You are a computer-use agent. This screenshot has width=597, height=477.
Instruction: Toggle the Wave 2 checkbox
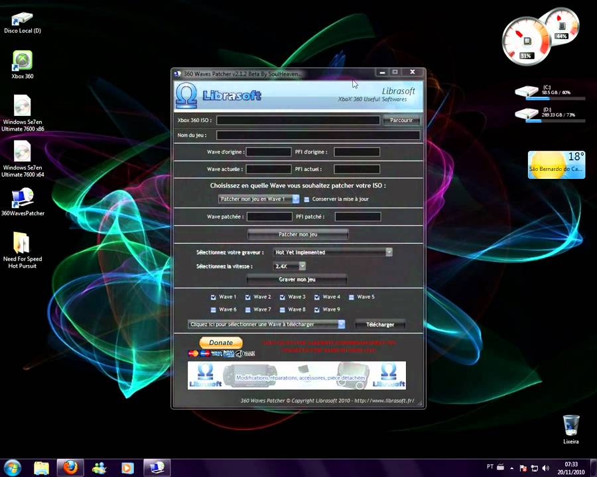pyautogui.click(x=248, y=297)
